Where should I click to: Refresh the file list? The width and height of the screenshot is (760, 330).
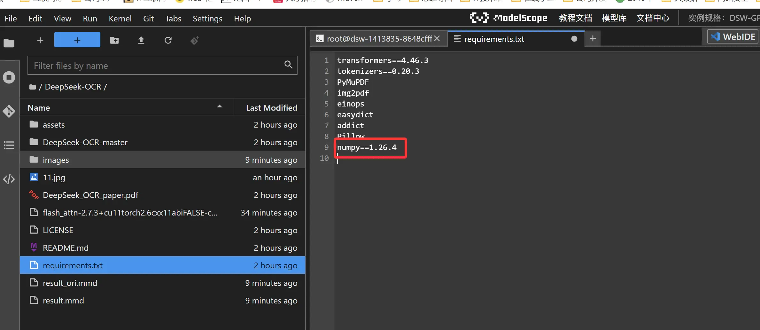point(168,40)
